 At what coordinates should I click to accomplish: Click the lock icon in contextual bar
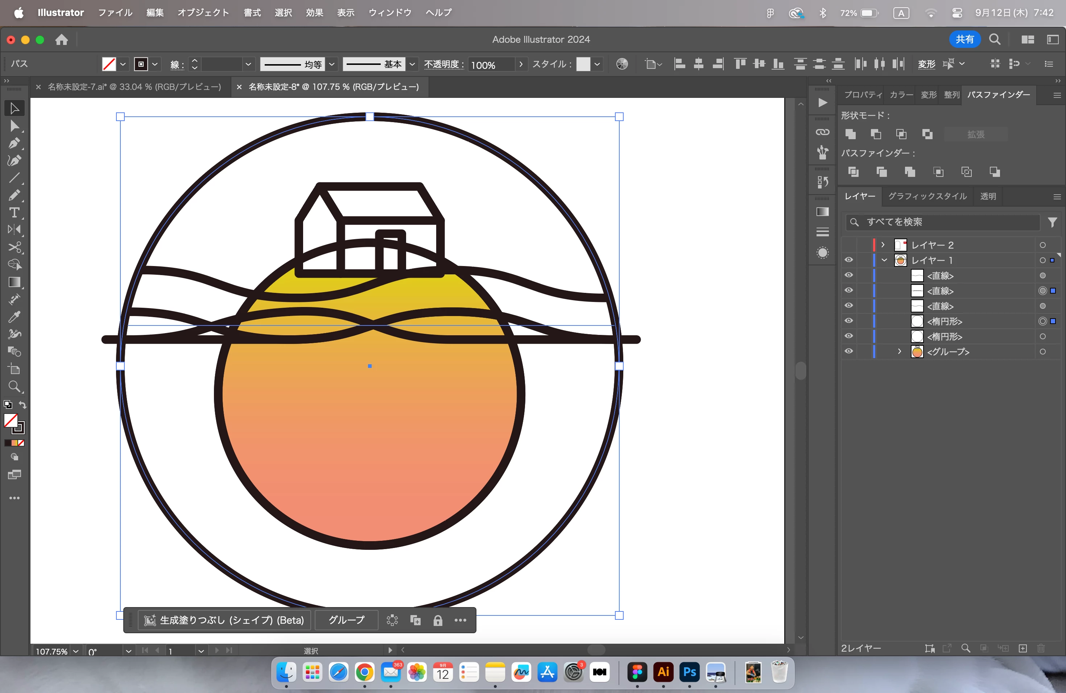(438, 620)
